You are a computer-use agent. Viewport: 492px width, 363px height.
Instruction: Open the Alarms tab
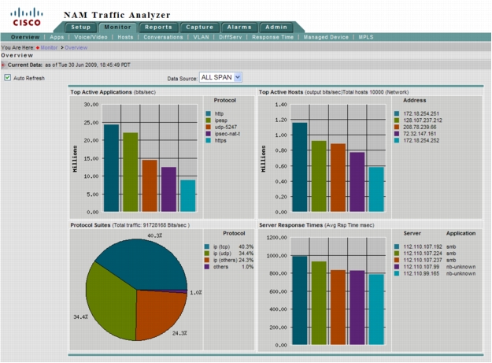point(239,28)
